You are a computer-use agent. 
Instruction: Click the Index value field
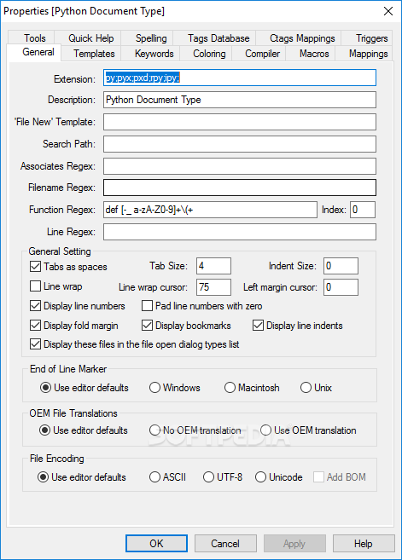click(x=363, y=210)
